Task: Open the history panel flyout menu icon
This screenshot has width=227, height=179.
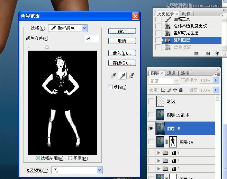Action: (224, 15)
